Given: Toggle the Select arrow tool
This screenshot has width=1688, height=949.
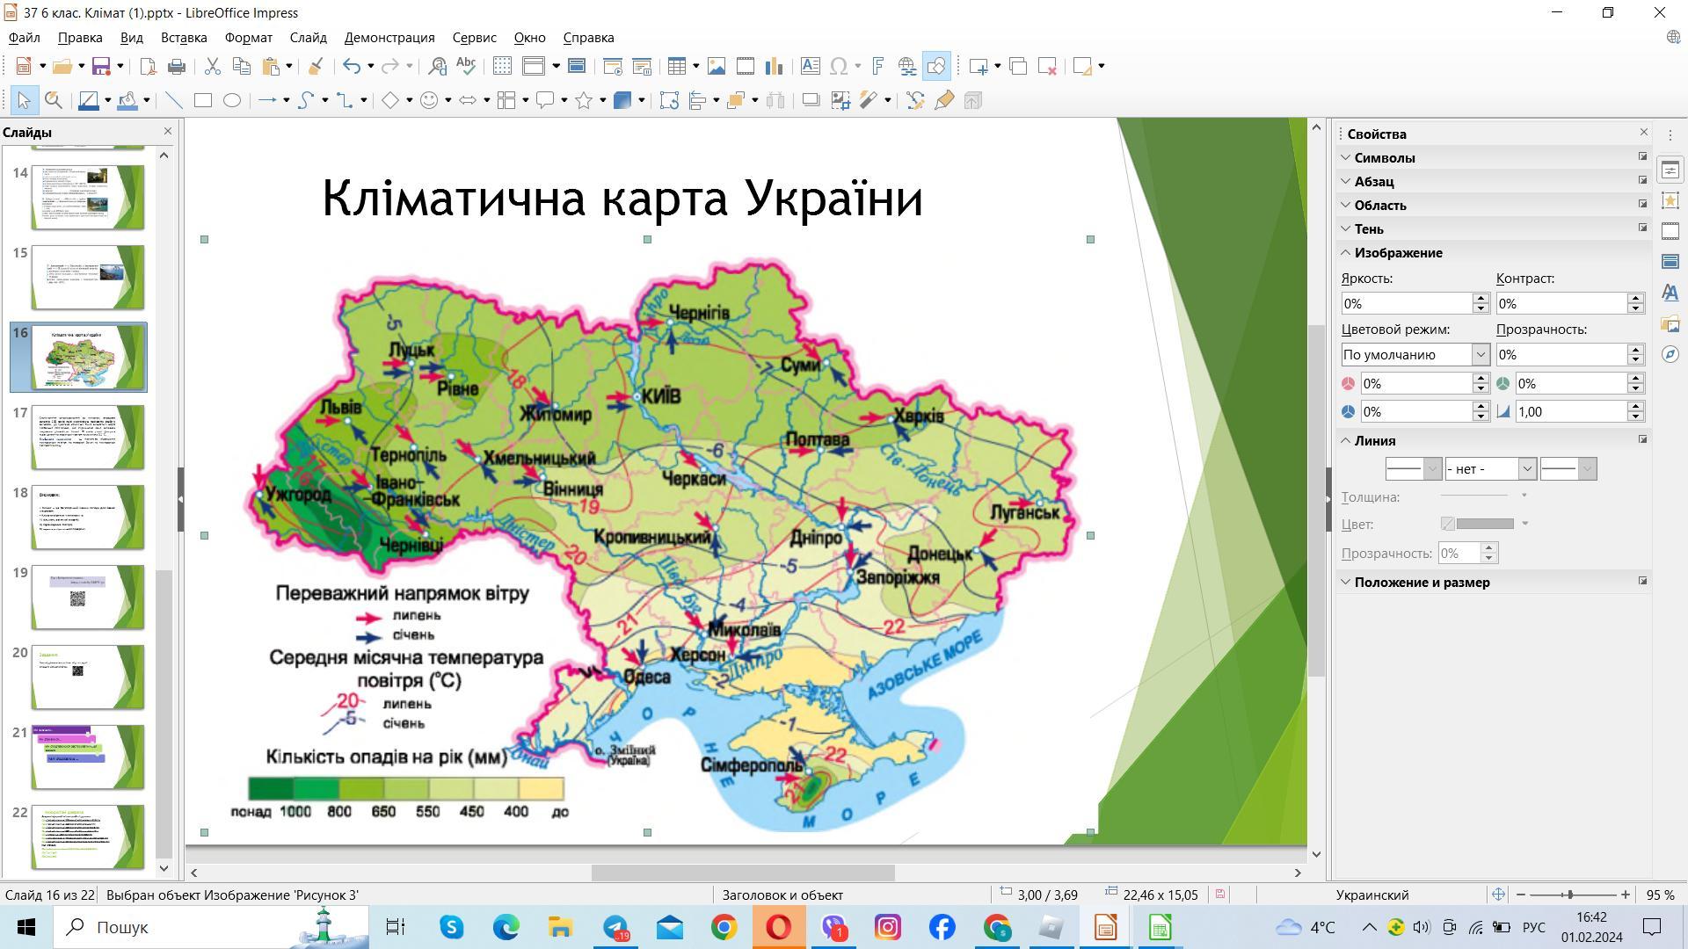Looking at the screenshot, I should coord(24,100).
